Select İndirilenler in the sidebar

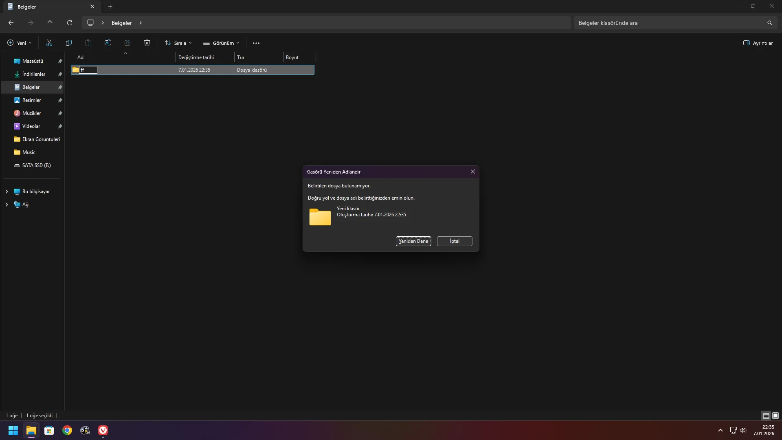(x=33, y=74)
